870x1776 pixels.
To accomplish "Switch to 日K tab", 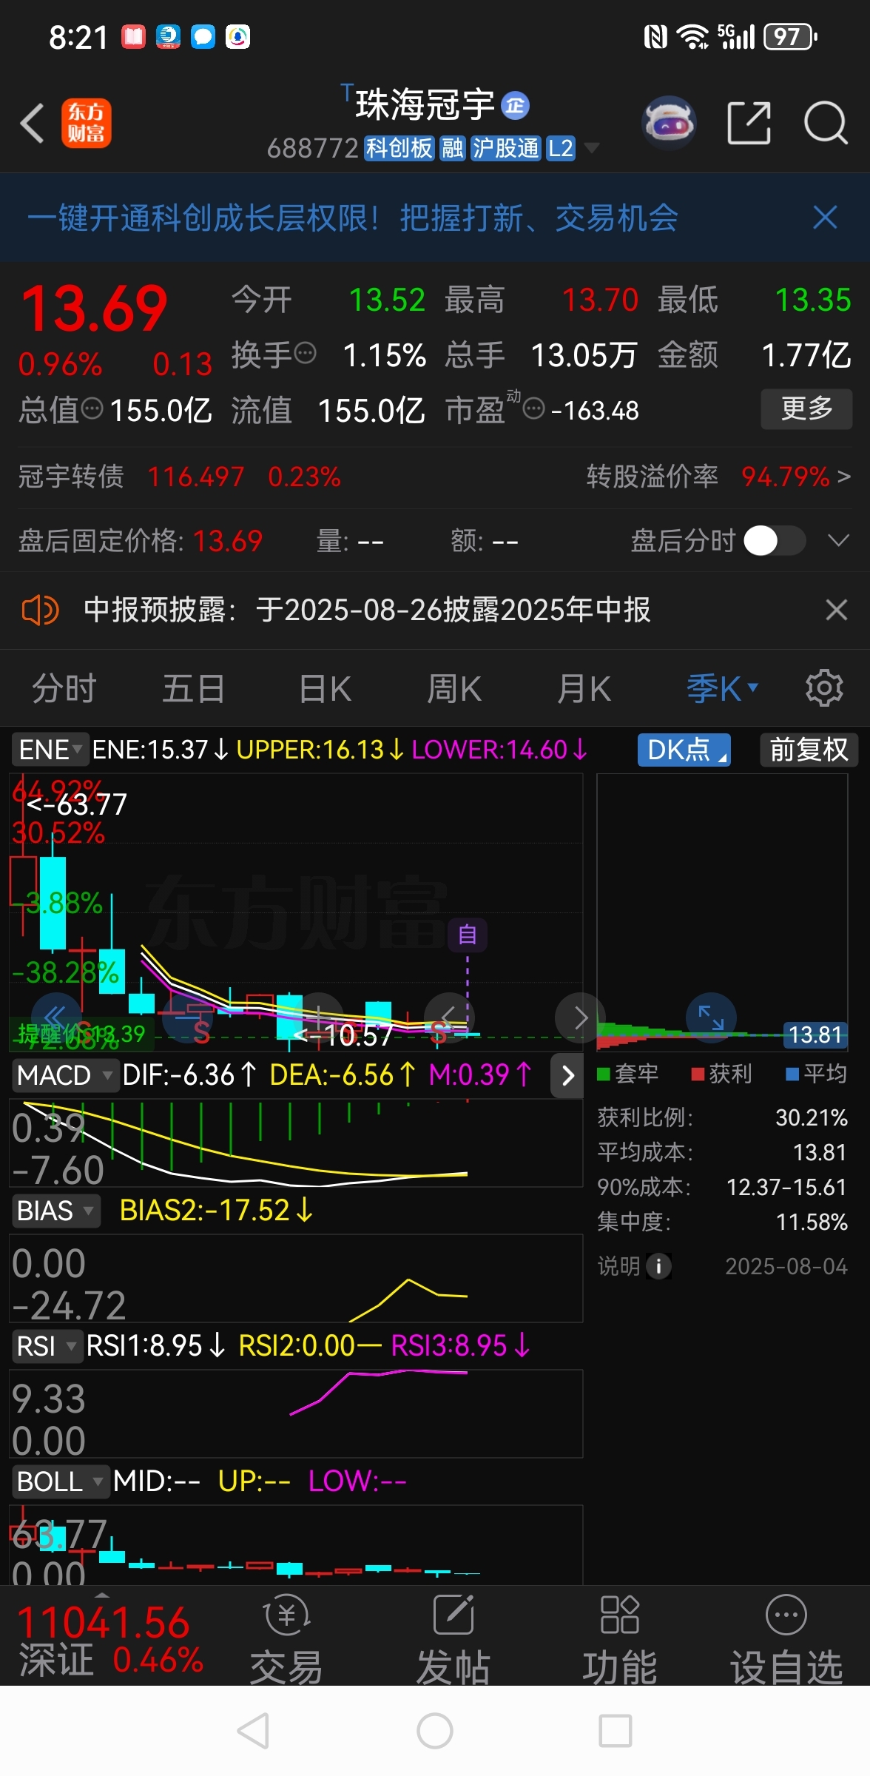I will pyautogui.click(x=326, y=688).
